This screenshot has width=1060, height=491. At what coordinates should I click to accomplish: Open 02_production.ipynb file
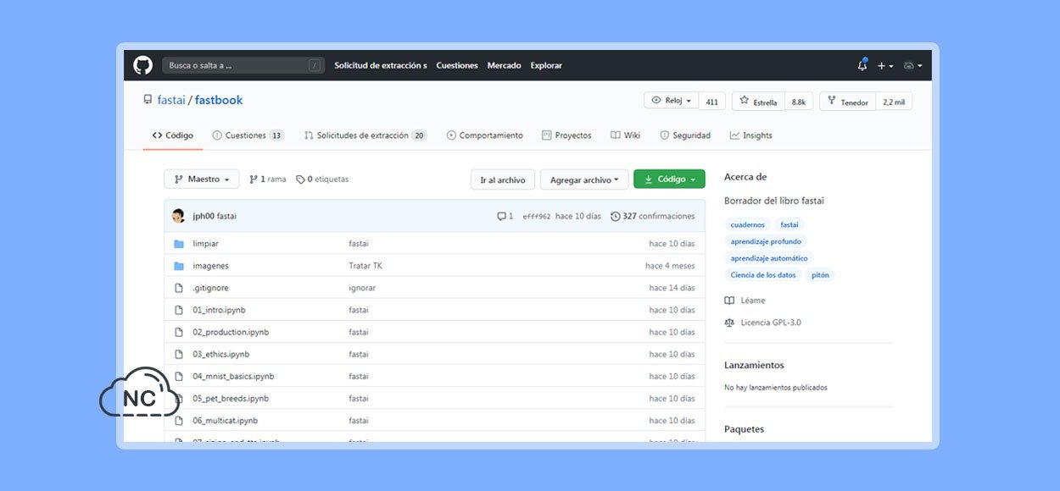[x=231, y=332]
